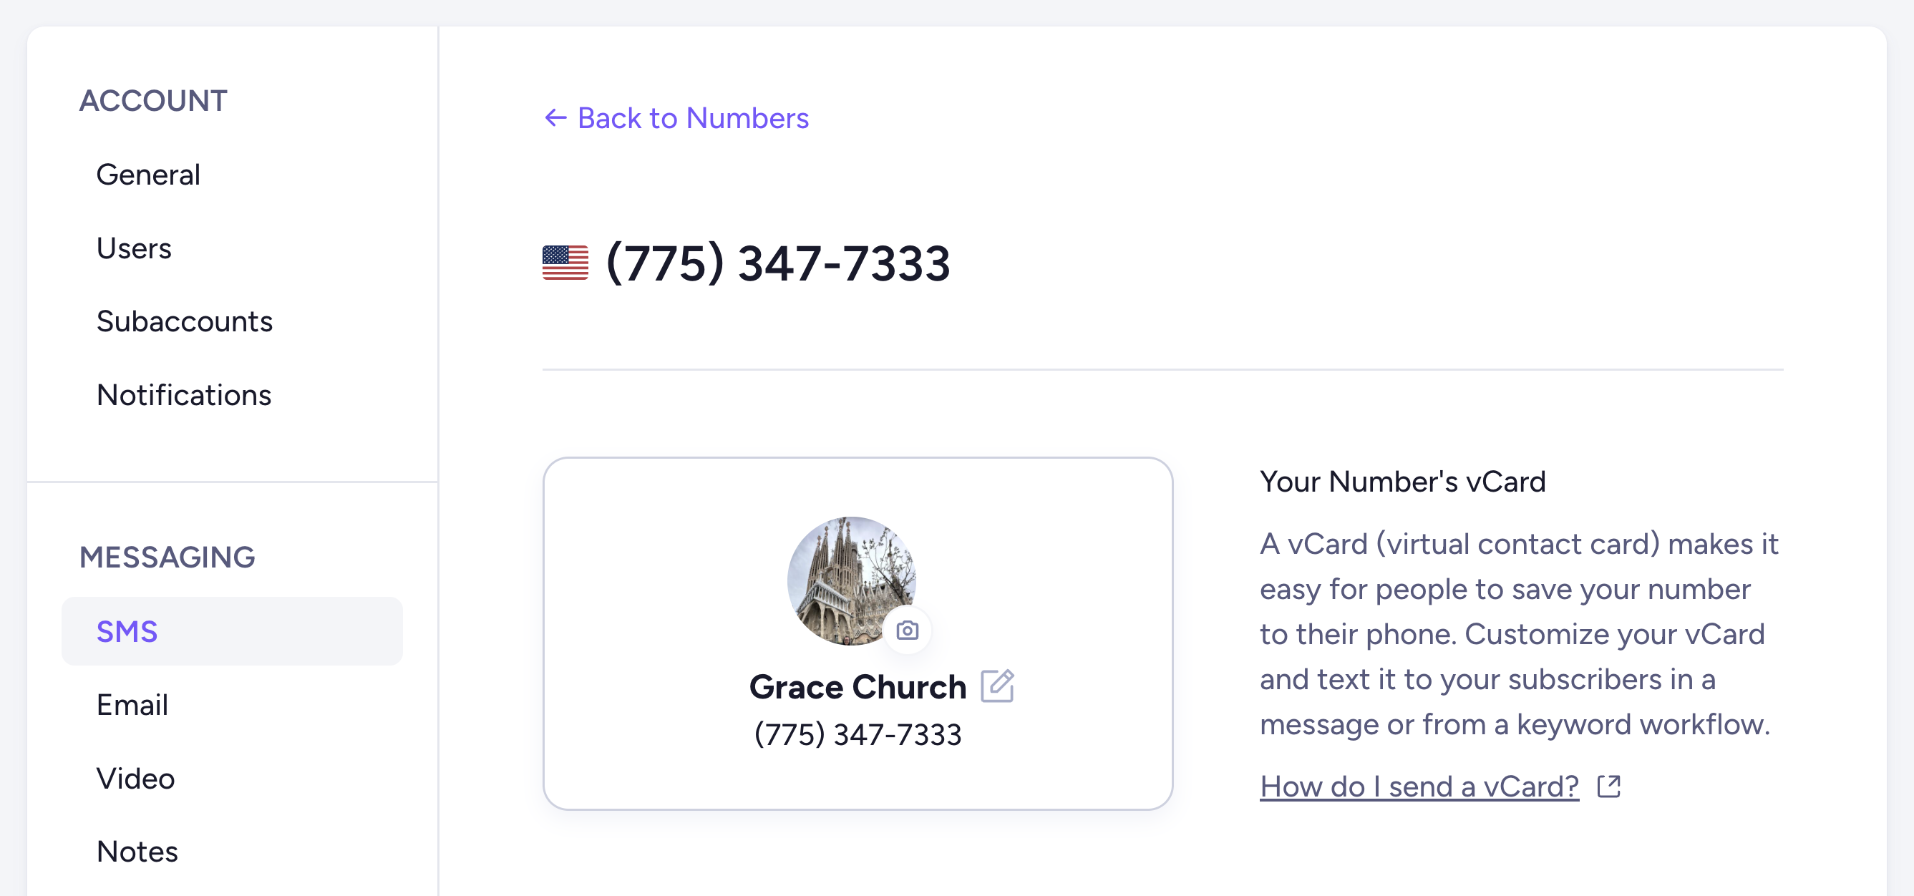Switch to Email messaging settings
The width and height of the screenshot is (1914, 896).
pyautogui.click(x=132, y=704)
